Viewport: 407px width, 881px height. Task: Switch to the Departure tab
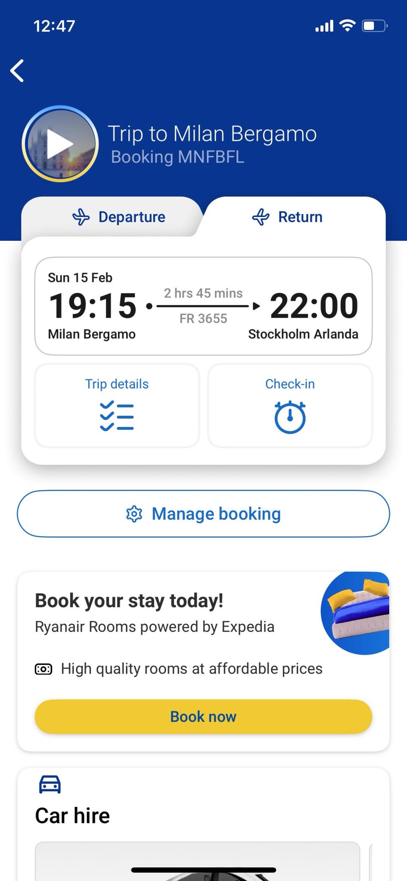pyautogui.click(x=119, y=217)
